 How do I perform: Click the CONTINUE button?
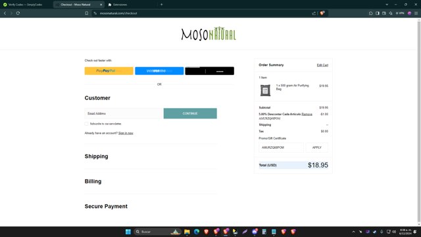tap(190, 113)
